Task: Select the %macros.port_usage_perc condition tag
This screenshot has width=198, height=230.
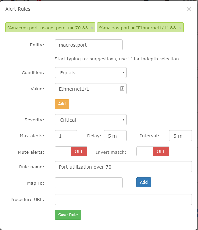Action: [48, 28]
